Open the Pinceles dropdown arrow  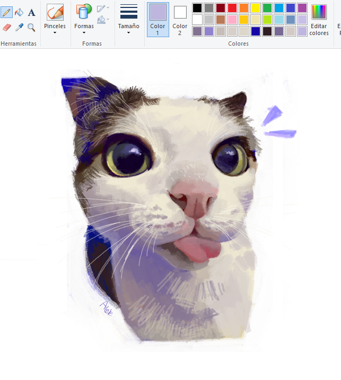pyautogui.click(x=55, y=33)
